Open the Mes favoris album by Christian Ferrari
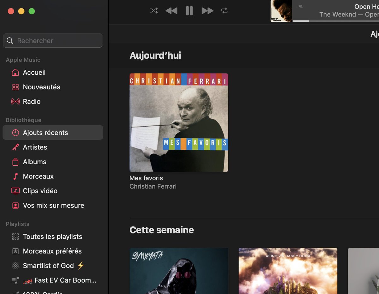Screen dimensions: 379x294 pyautogui.click(x=179, y=122)
